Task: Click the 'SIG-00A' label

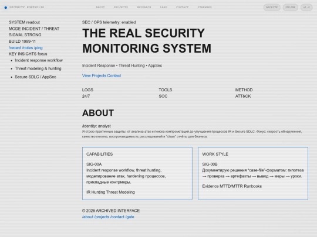Action: point(94,164)
